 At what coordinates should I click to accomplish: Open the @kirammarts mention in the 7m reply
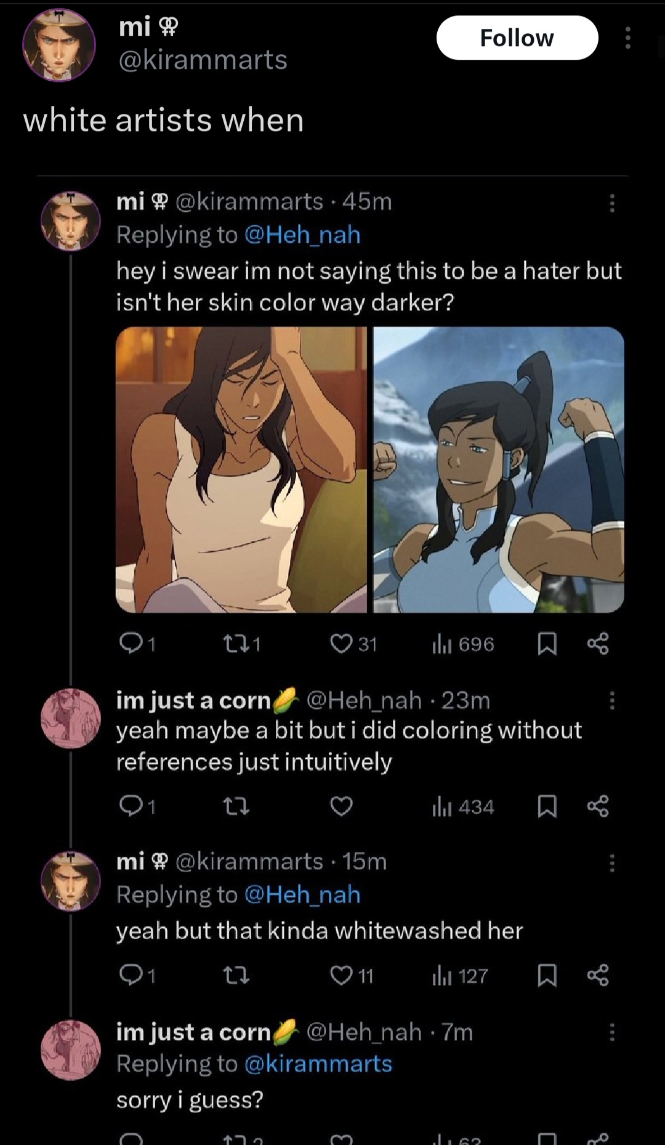pyautogui.click(x=318, y=1064)
